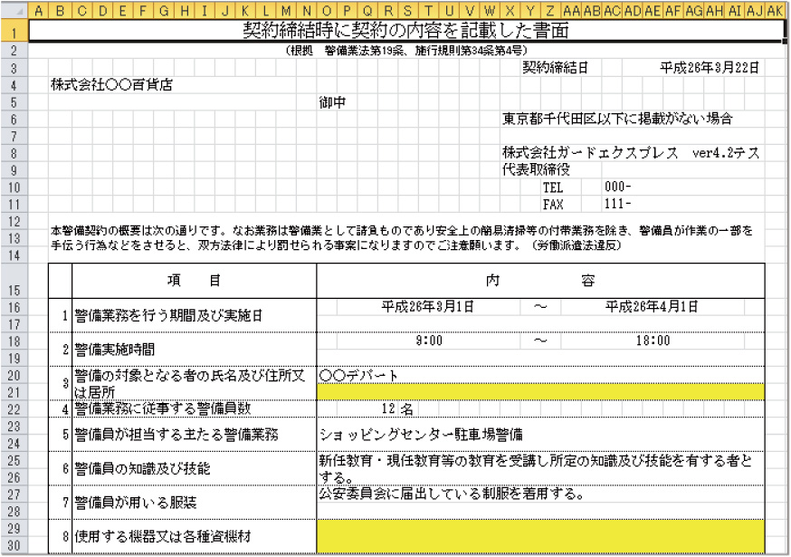This screenshot has height=557, width=791.
Task: Select column header AG
Action: tap(693, 11)
